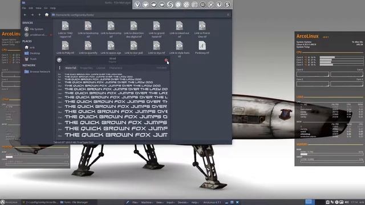Switch to the Waterfall tab
This screenshot has width=365, height=205.
point(71,68)
